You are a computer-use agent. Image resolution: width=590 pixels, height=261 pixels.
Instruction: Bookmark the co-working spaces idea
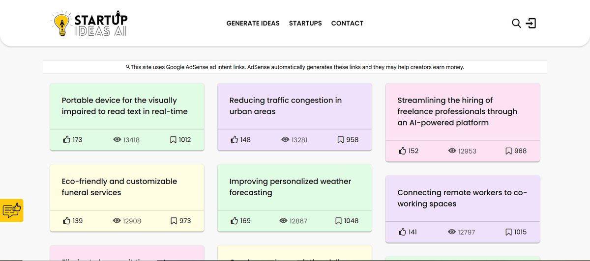click(x=508, y=232)
